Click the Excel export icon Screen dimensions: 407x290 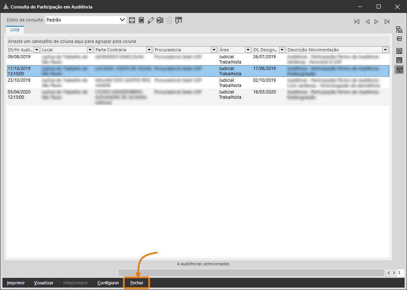click(x=160, y=20)
